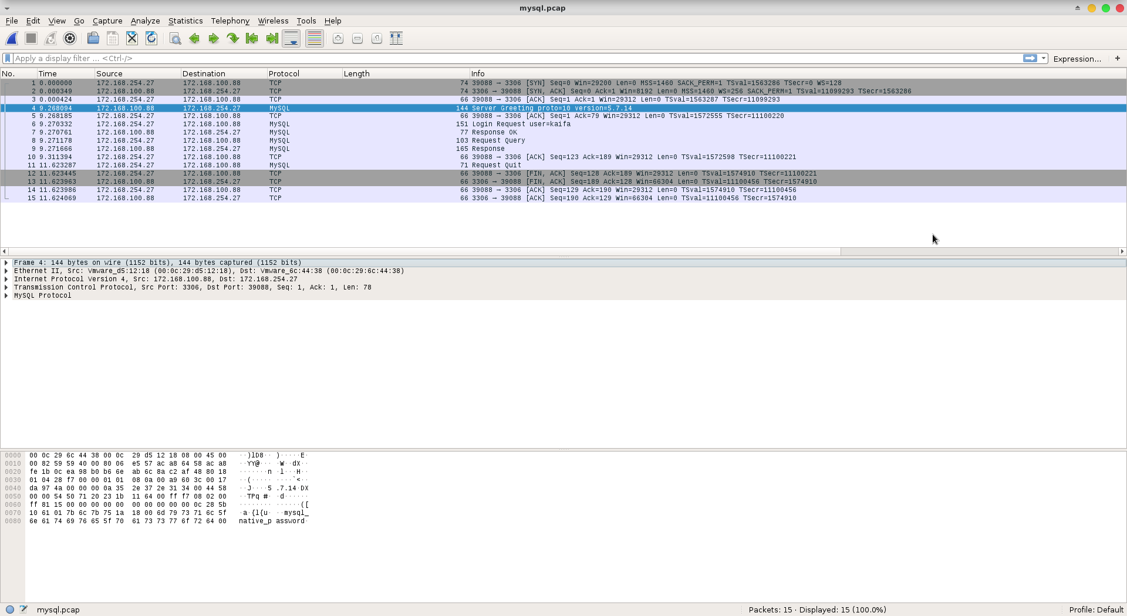Expand the MySQL Protocol tree
The image size is (1127, 616).
click(6, 296)
